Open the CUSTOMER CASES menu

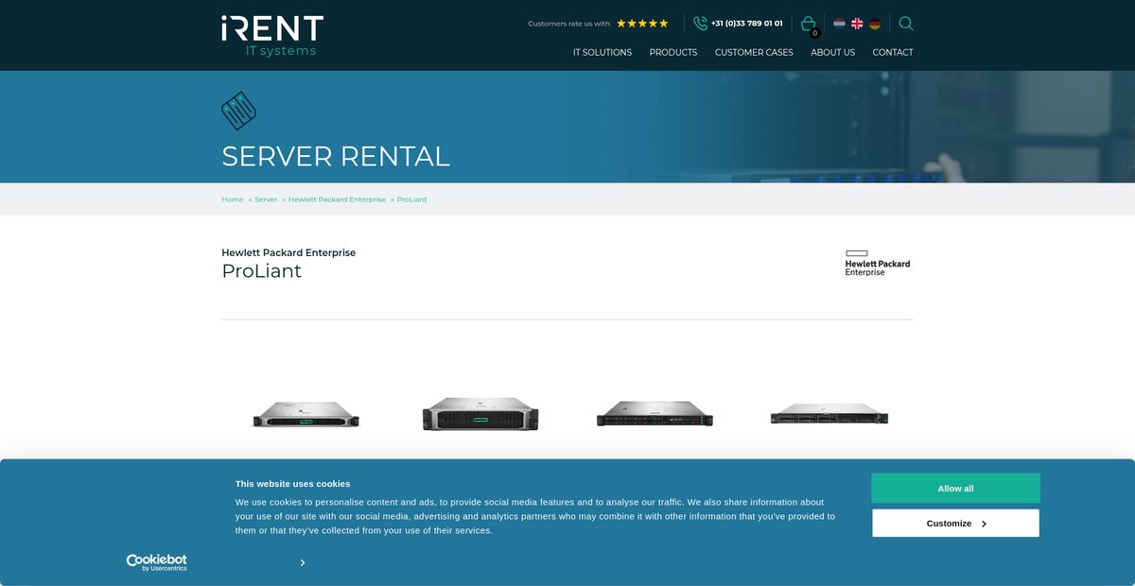coord(754,53)
